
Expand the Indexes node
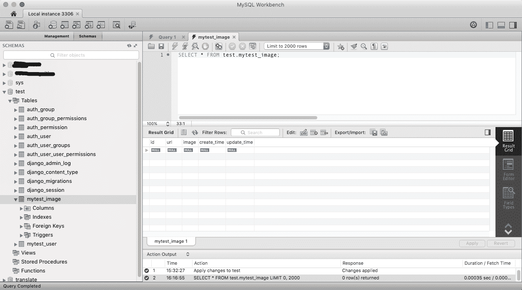tap(22, 217)
